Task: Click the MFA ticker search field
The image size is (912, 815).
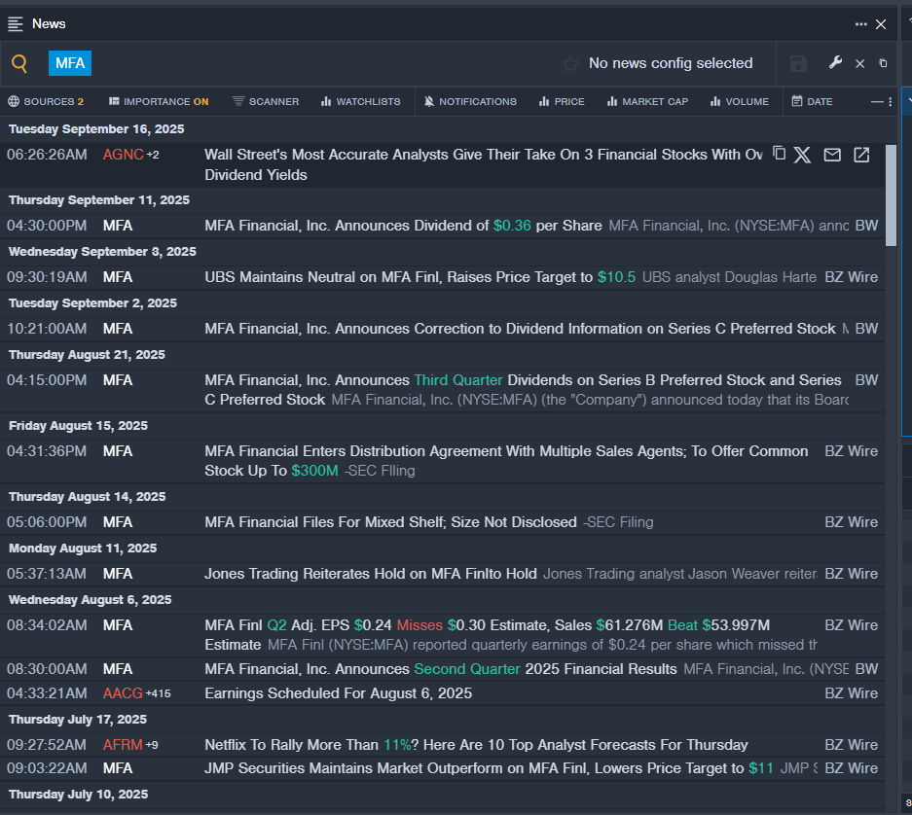Action: pyautogui.click(x=69, y=63)
